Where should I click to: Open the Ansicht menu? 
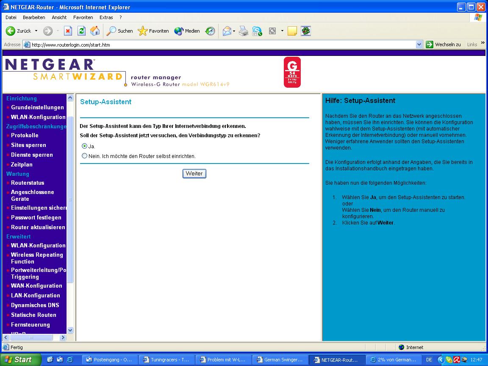click(59, 17)
